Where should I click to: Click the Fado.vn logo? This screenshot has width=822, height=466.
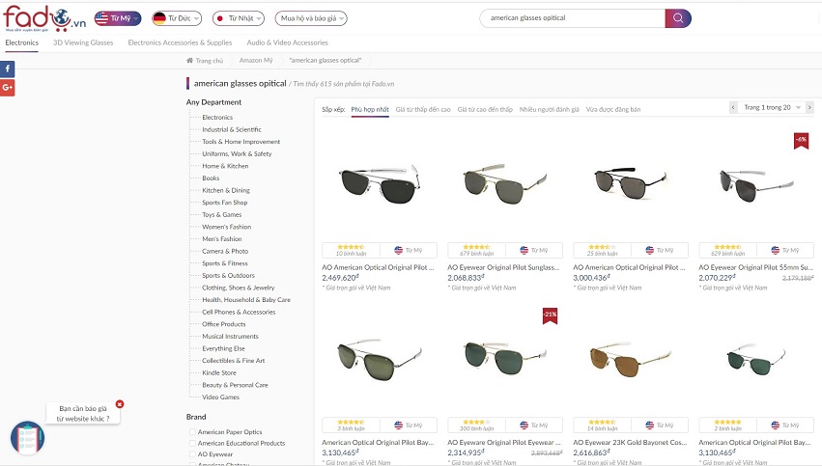pyautogui.click(x=44, y=18)
